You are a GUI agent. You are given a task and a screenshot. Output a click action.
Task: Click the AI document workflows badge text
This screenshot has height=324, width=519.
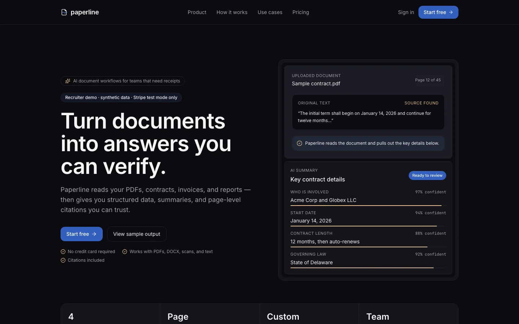pyautogui.click(x=127, y=81)
